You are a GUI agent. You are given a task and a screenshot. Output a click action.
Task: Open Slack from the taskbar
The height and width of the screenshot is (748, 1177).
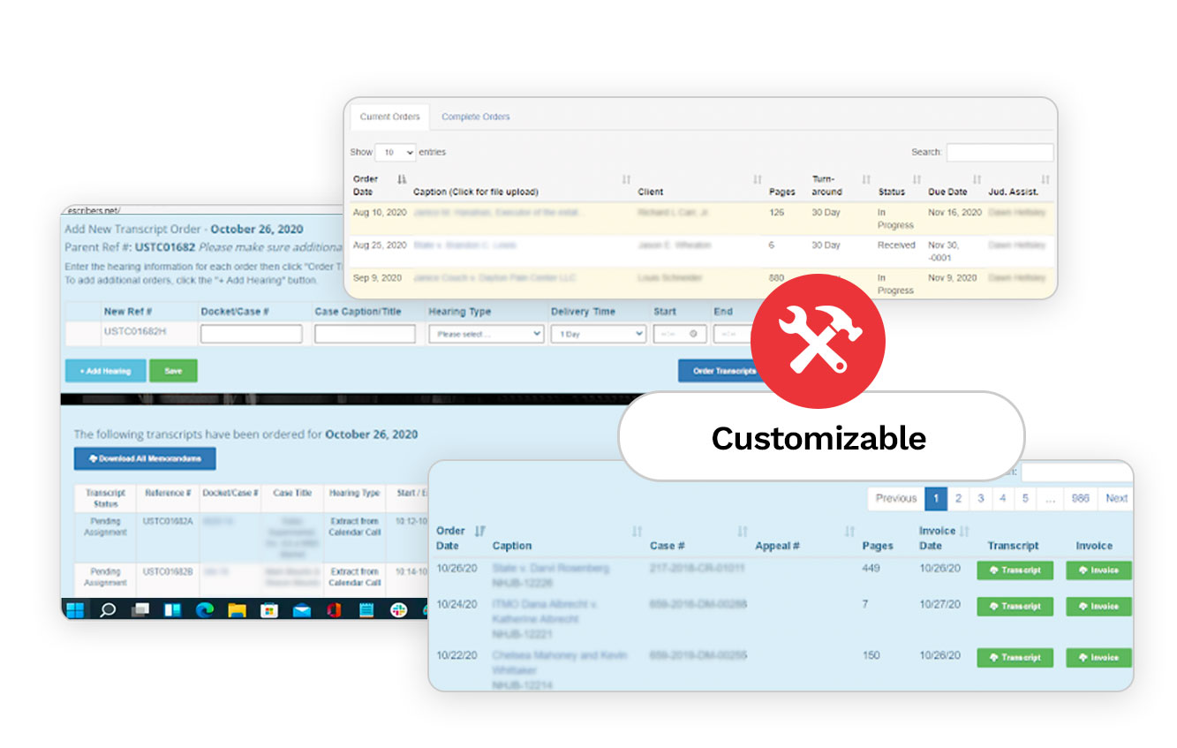pos(399,609)
